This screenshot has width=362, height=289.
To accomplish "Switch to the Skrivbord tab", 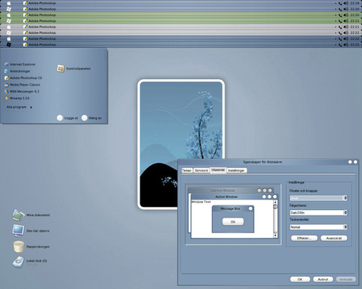I will [201, 170].
